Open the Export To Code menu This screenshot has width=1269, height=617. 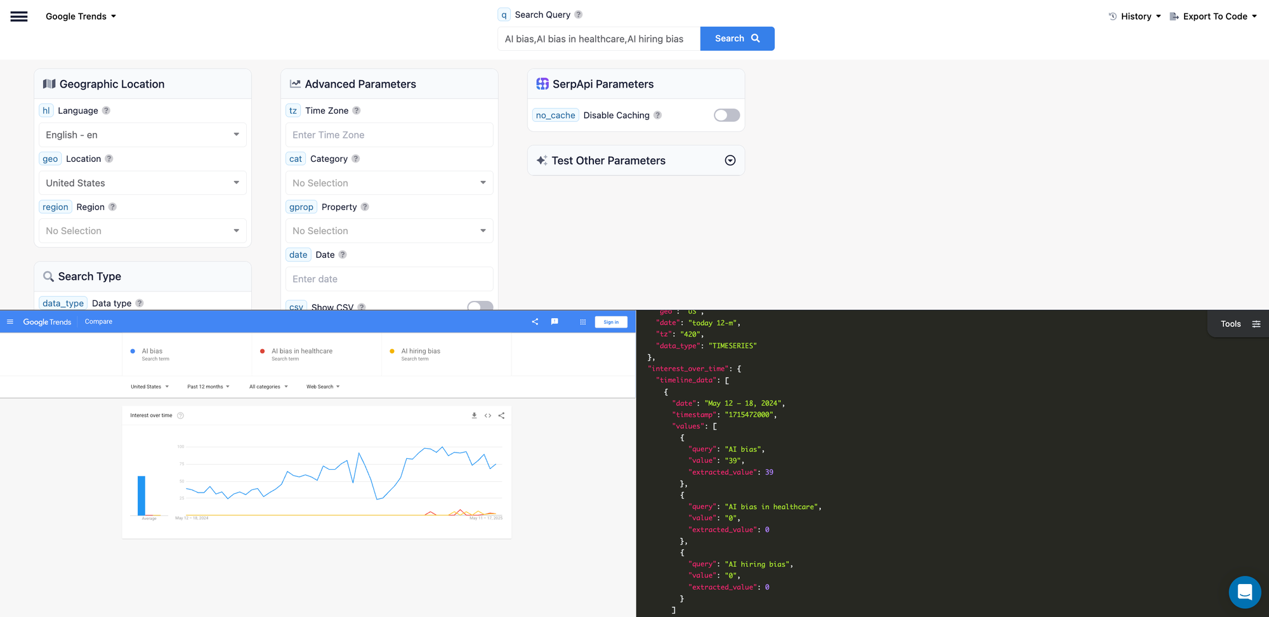tap(1213, 17)
